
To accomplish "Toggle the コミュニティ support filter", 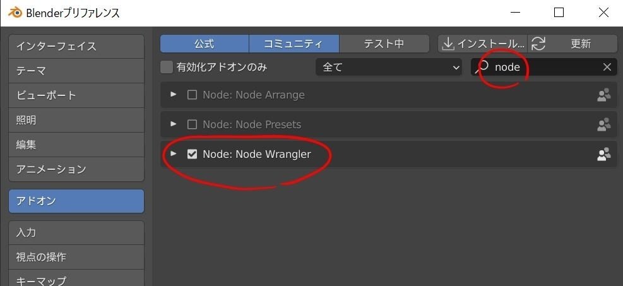I will coord(294,44).
